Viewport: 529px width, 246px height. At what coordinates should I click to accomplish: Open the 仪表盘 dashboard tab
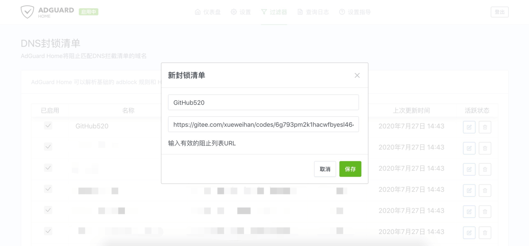pyautogui.click(x=207, y=12)
